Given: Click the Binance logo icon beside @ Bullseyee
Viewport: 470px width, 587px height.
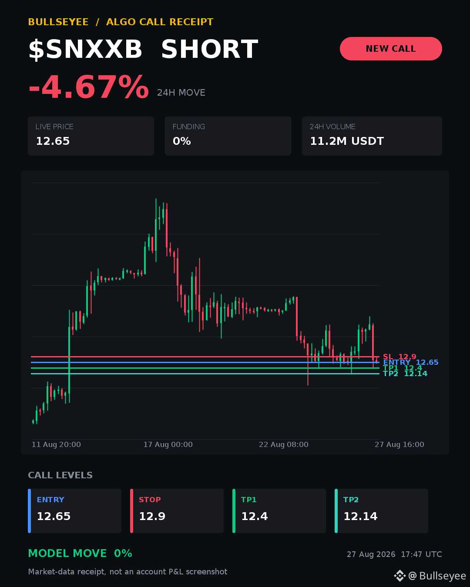Looking at the screenshot, I should (x=399, y=576).
